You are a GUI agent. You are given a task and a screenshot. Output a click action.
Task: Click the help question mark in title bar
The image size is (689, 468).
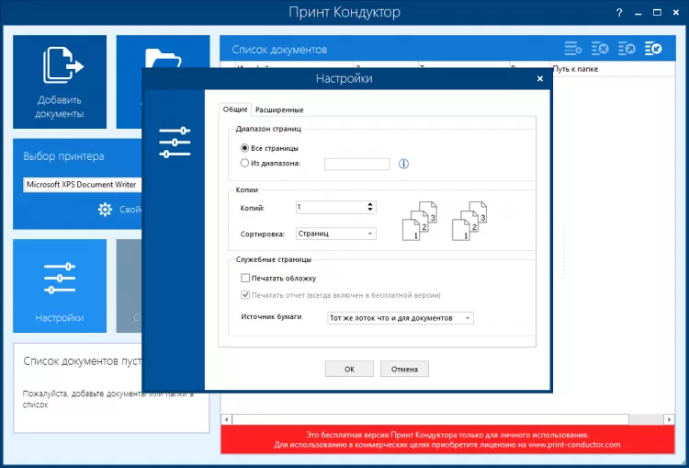[619, 13]
